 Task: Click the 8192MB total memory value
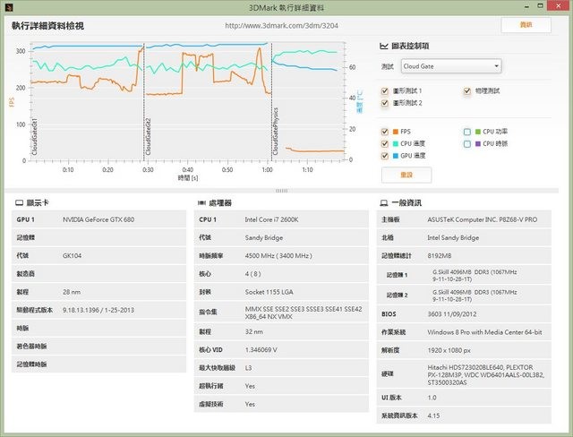(440, 256)
